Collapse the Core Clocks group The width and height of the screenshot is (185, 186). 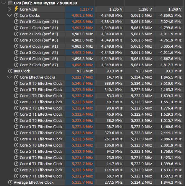pyautogui.click(x=9, y=15)
